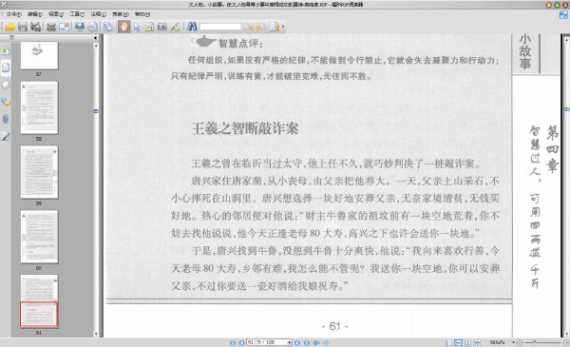The image size is (570, 347).
Task: Open the page thumbnails panel in sidebar
Action: click(x=6, y=67)
